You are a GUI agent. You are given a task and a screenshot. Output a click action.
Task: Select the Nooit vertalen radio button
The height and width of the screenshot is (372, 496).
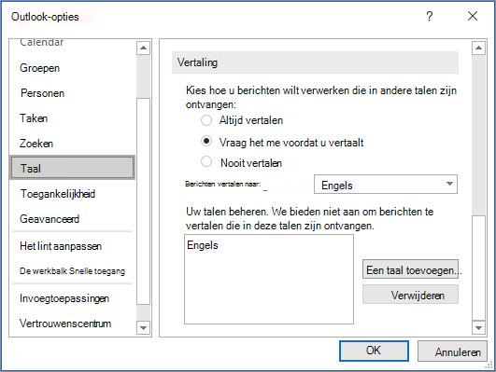pos(206,161)
